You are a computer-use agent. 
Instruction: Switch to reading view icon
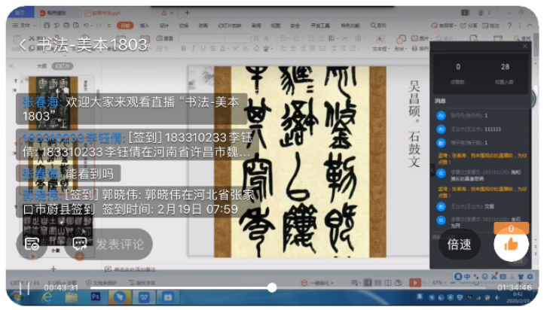click(x=388, y=283)
